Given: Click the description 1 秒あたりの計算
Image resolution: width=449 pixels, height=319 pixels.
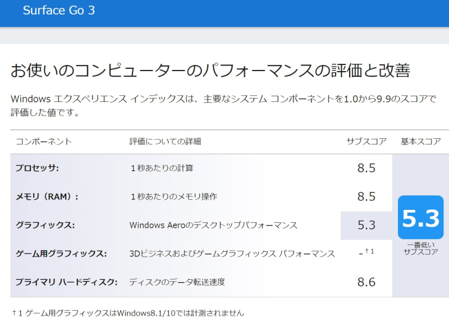Looking at the screenshot, I should (162, 168).
